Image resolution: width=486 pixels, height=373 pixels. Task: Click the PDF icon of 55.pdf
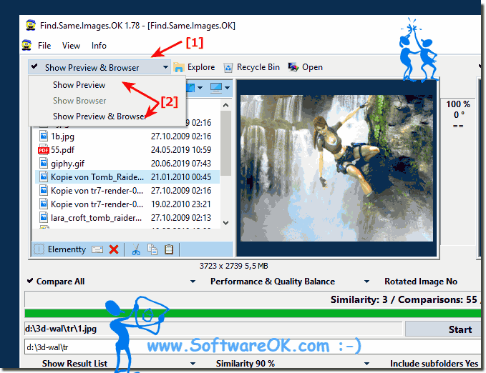coord(44,150)
